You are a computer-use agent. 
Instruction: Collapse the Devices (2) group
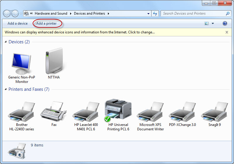click(x=6, y=42)
